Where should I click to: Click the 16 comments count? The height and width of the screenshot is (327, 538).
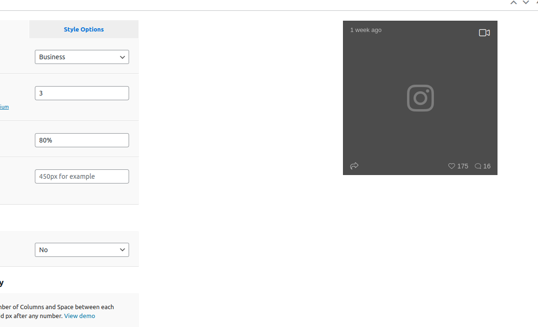pos(487,166)
